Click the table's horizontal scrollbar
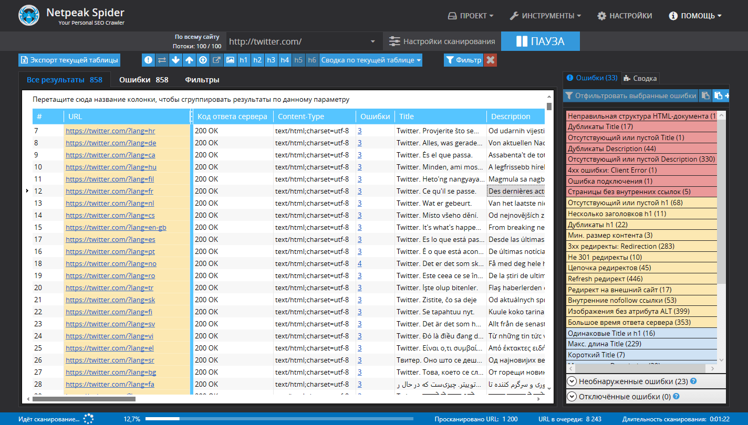The width and height of the screenshot is (748, 425). [x=84, y=399]
